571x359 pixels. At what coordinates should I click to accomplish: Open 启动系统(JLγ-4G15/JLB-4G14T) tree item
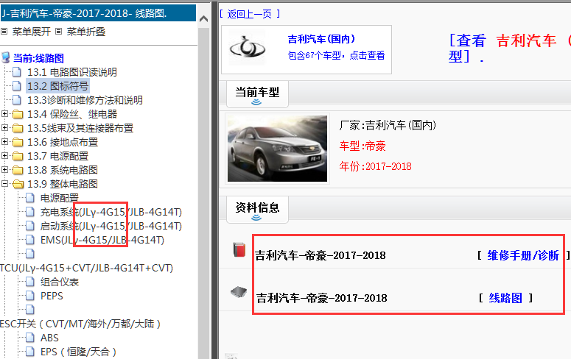(x=111, y=226)
